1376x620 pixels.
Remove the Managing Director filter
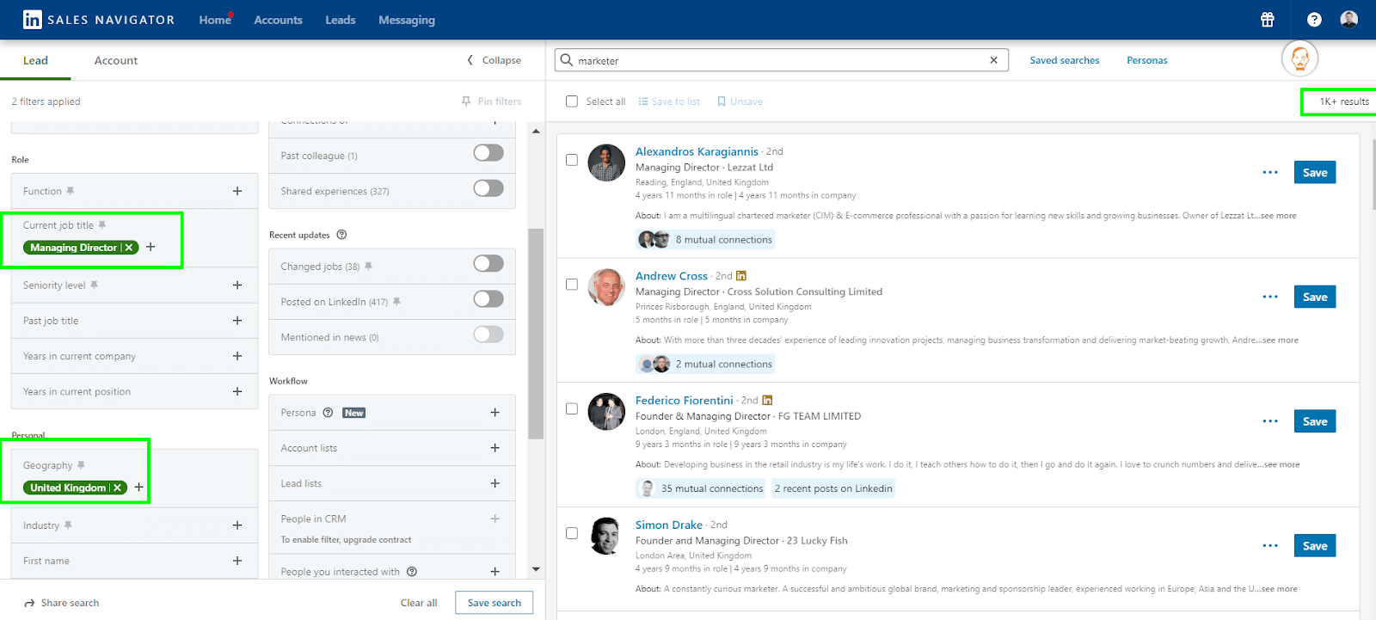tap(129, 248)
